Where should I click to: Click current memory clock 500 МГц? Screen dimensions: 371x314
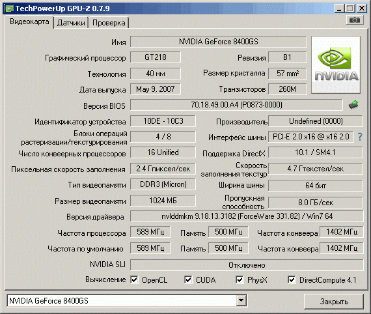pos(228,232)
